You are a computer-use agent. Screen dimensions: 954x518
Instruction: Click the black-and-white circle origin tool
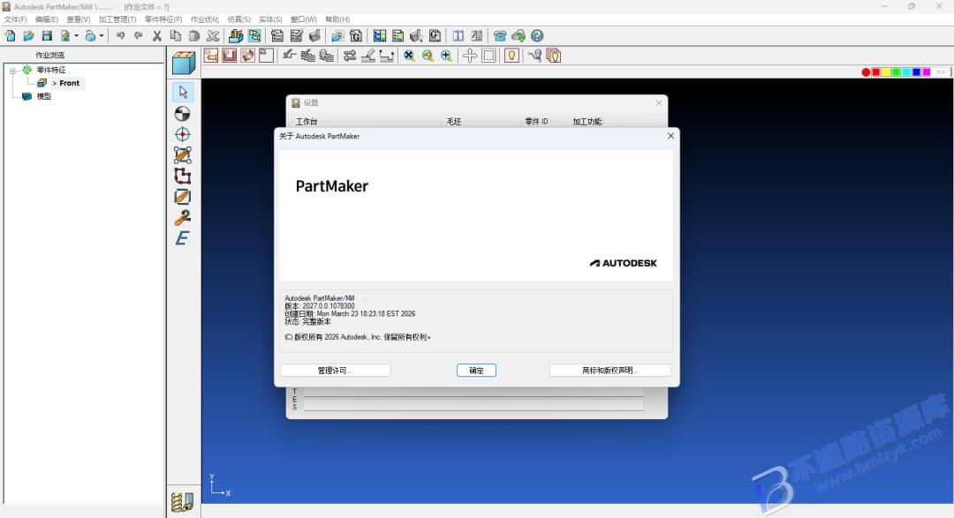coord(183,114)
